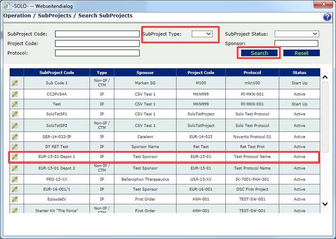Screen dimensions: 336x239
Task: Edit EpisodeIV subproject pencil icon
Action: [x=15, y=199]
